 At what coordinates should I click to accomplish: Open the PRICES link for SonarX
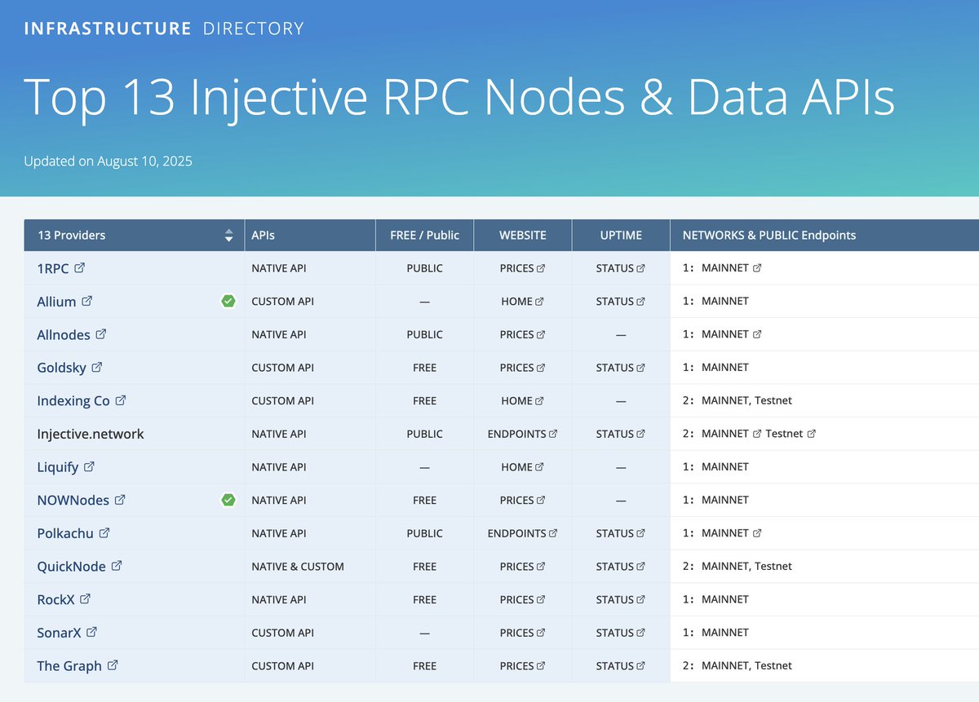pos(522,633)
